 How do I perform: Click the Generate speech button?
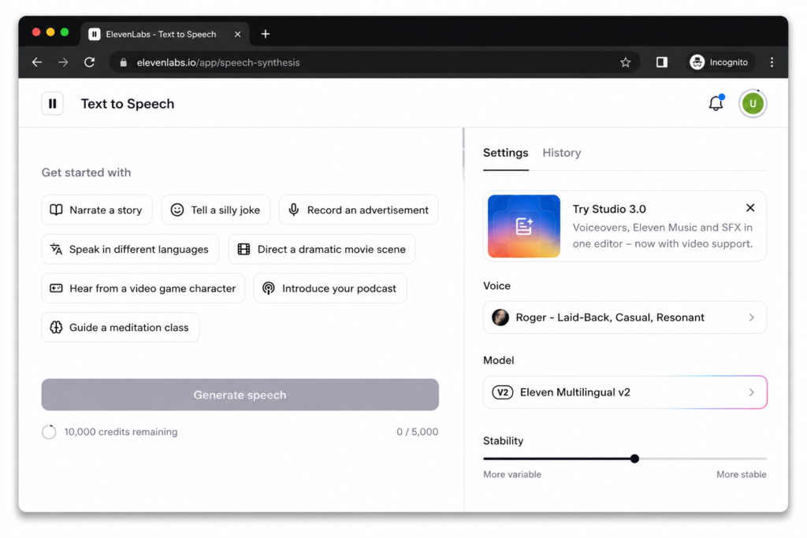(x=240, y=395)
